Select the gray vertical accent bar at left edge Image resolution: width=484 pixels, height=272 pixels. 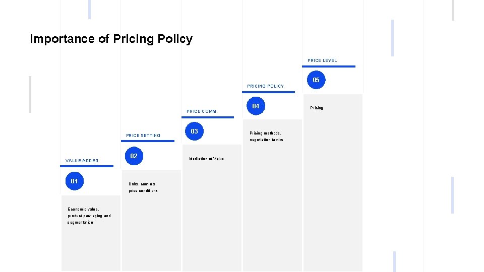tap(30, 94)
